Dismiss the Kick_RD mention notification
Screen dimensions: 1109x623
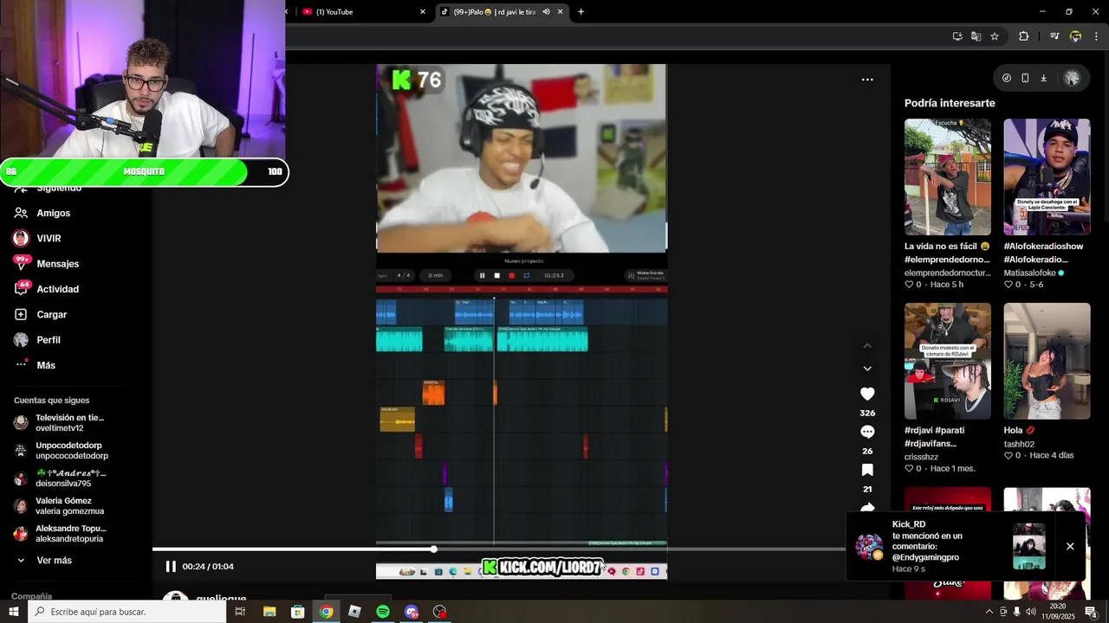(1070, 546)
